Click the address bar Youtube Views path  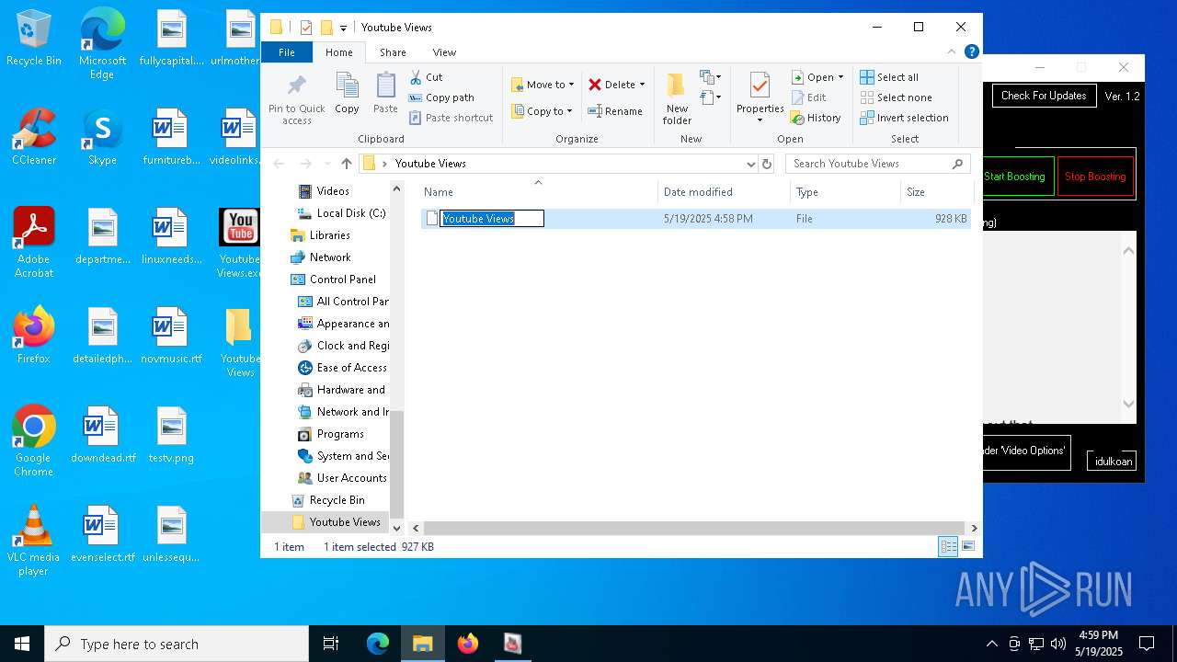pos(430,164)
